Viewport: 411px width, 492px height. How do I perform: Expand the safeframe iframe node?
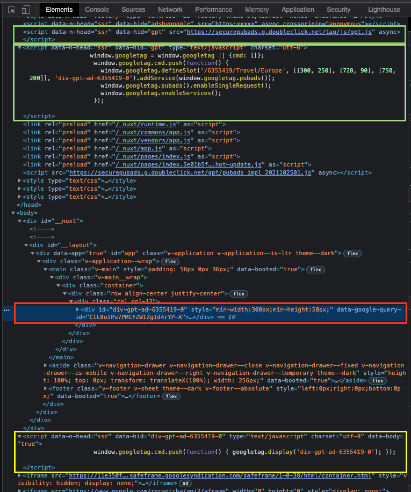20,476
